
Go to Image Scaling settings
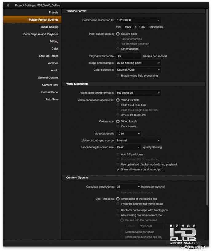click(49, 27)
